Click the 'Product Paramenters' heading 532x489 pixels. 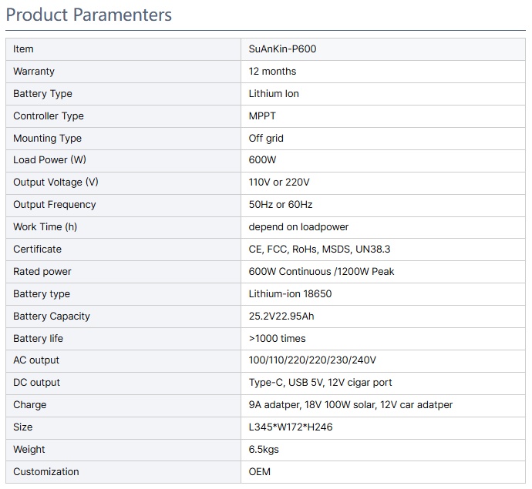click(89, 15)
